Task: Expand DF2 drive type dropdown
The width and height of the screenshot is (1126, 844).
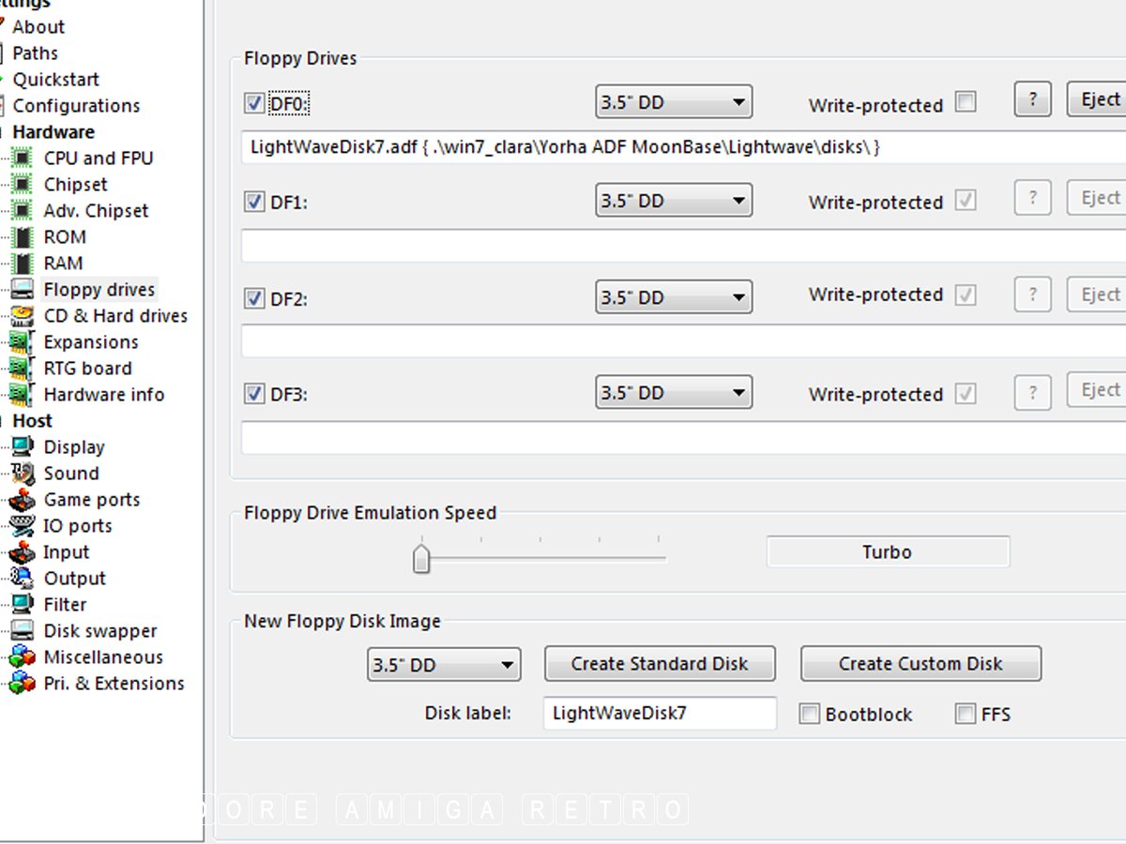Action: [674, 298]
